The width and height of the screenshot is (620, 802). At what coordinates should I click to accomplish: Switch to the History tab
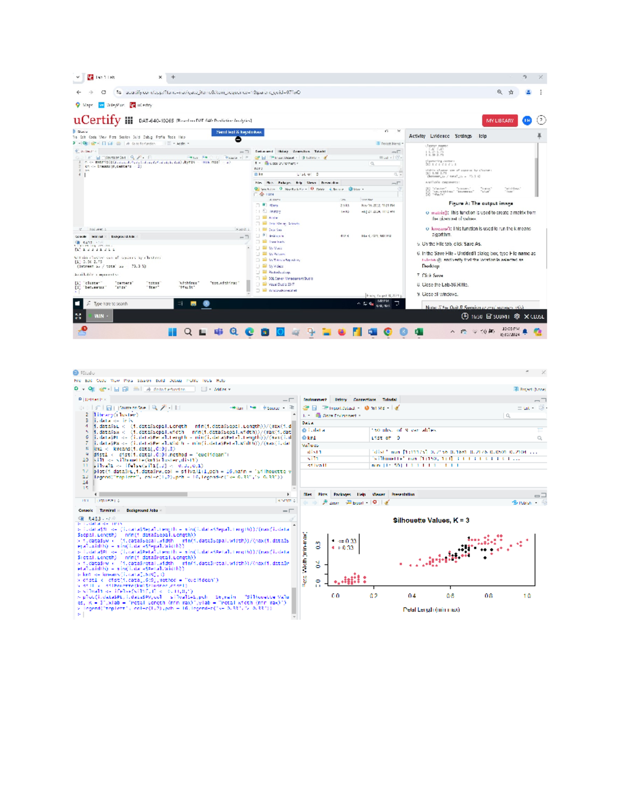(341, 399)
